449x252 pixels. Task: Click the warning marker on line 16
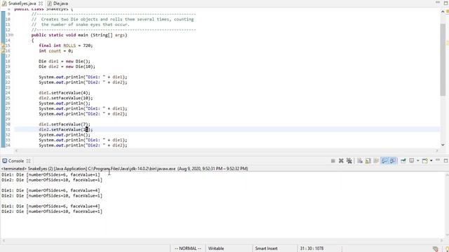coord(3,50)
